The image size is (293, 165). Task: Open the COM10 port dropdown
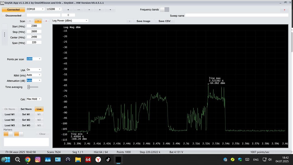click(35, 9)
